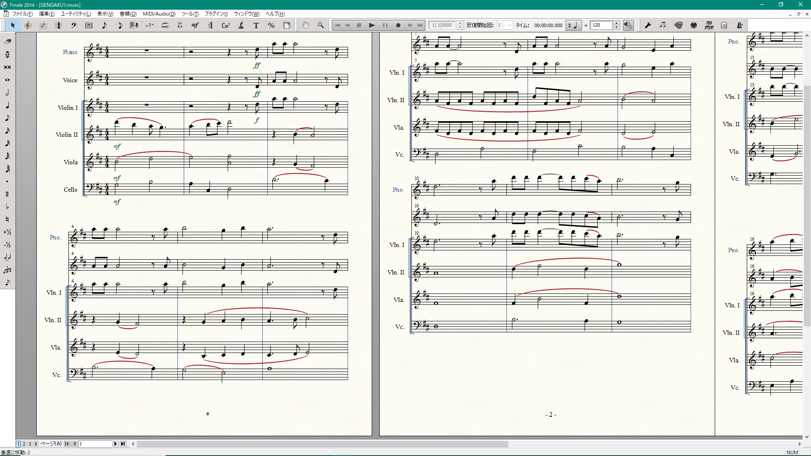Open the tempo note value dropdown
The height and width of the screenshot is (456, 811).
pos(573,25)
